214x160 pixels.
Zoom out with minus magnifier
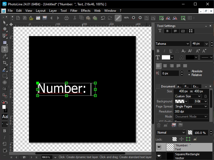(140, 18)
